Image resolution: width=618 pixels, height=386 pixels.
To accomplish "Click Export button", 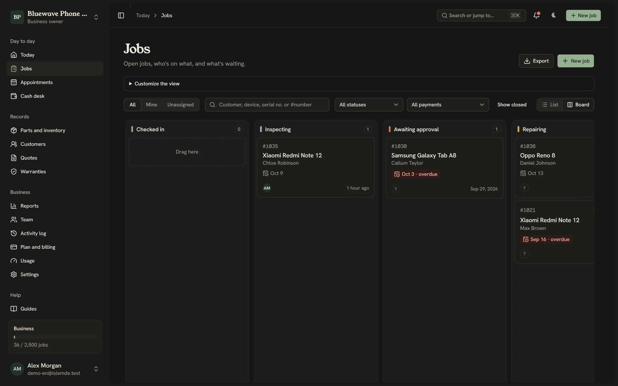I will pos(536,61).
